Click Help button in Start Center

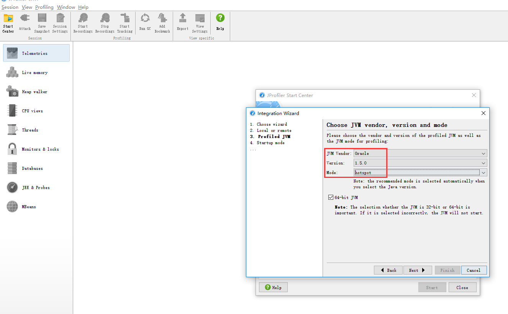[273, 287]
